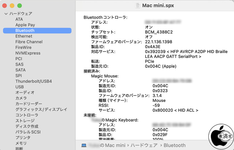Select Magic Keyboard product ID 0x029F
Viewport: 234px width, 150px height.
point(160,135)
